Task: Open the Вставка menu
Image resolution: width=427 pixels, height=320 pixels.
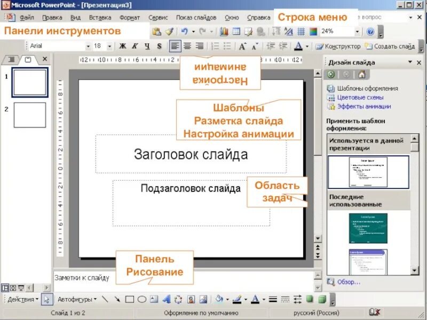Action: coord(100,18)
